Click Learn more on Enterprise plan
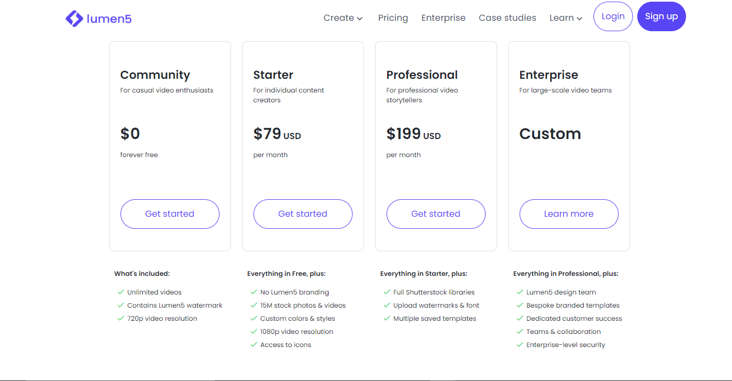This screenshot has width=732, height=381. (x=569, y=214)
